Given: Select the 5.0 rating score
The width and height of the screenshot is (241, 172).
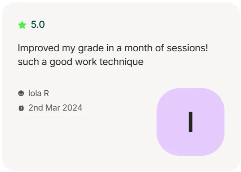Looking at the screenshot, I should (x=38, y=25).
